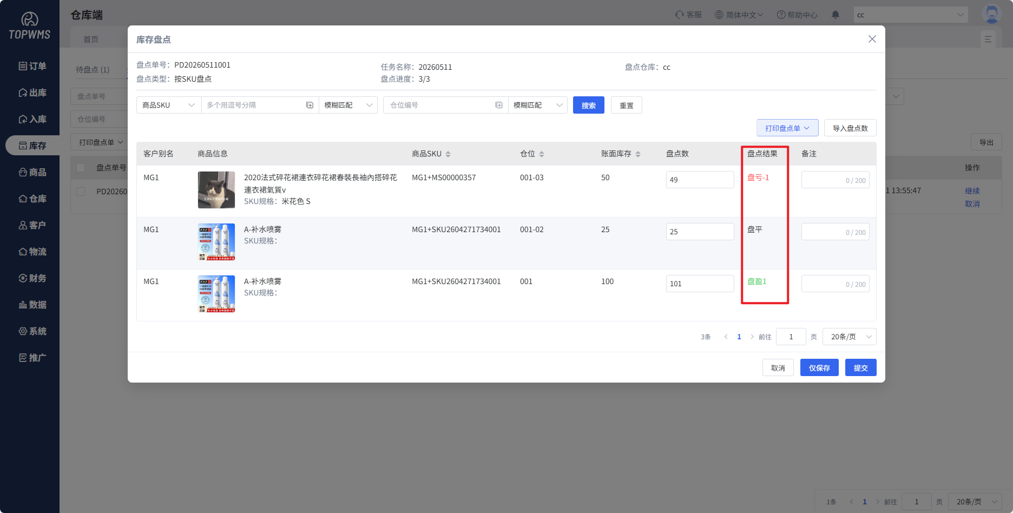
Task: Go to next page in dialog pagination
Action: [x=752, y=337]
